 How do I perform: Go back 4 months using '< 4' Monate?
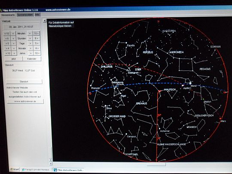click(8, 49)
